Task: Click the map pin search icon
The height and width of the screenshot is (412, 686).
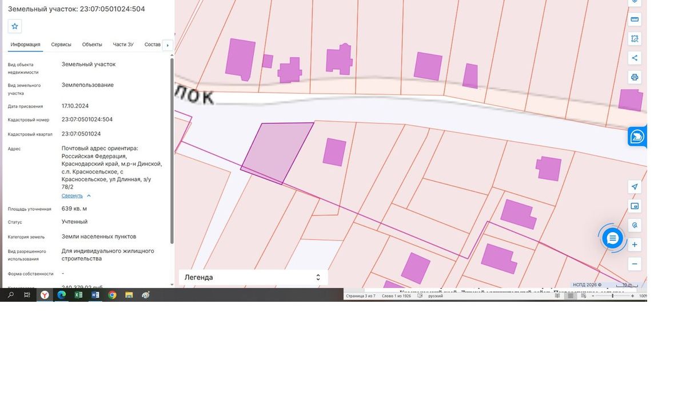Action: 635,225
